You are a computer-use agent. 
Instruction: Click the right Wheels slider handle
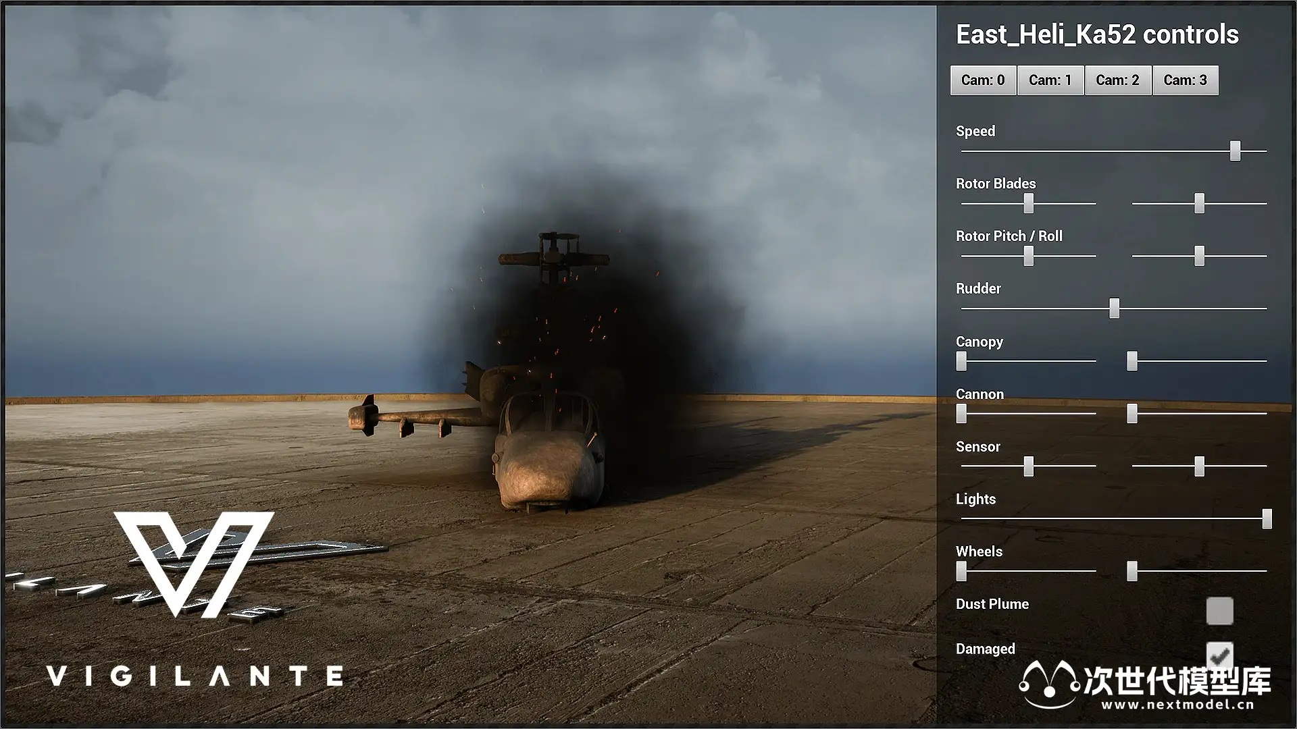pos(1132,571)
